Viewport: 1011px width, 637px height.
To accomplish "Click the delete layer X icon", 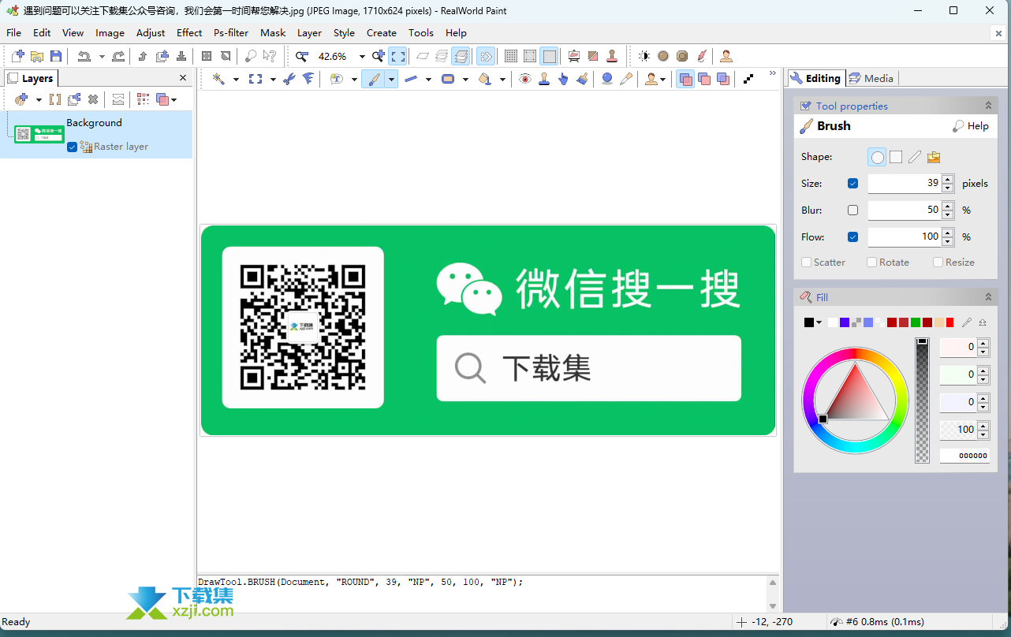I will (x=93, y=99).
